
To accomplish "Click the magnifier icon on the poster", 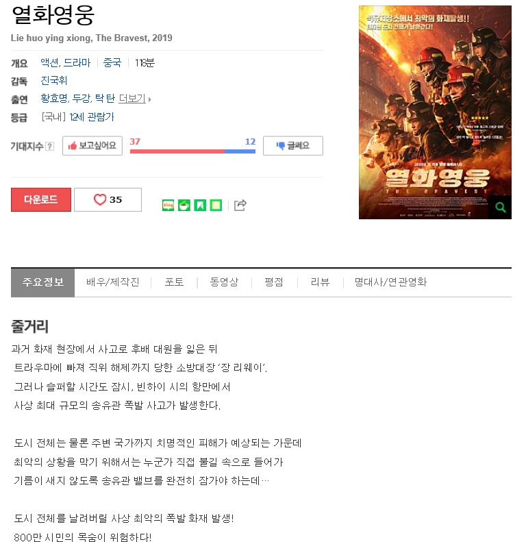I will tap(500, 207).
